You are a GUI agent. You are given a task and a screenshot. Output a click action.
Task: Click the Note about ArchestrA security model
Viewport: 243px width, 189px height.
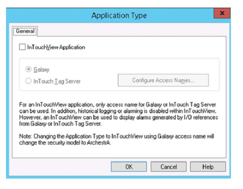tap(117, 139)
